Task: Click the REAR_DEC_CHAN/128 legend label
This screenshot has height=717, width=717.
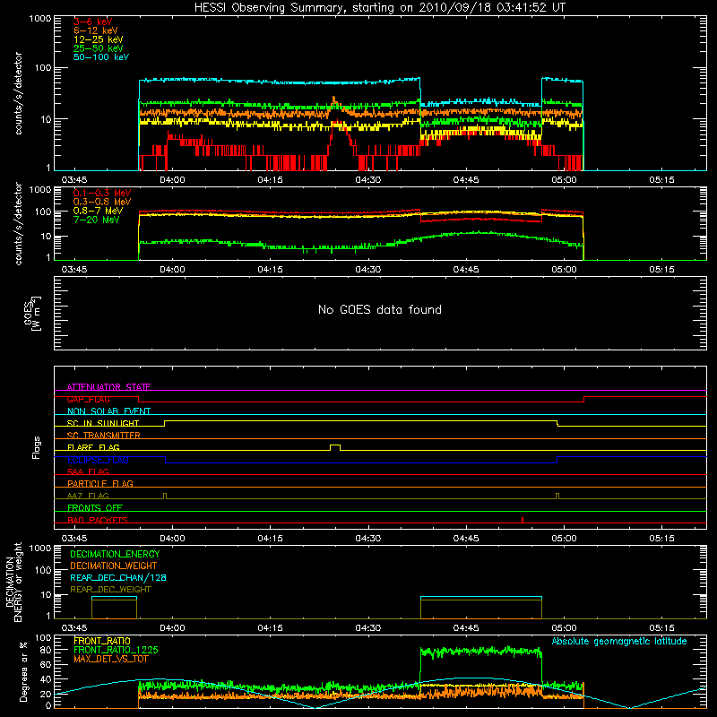Action: coord(118,577)
